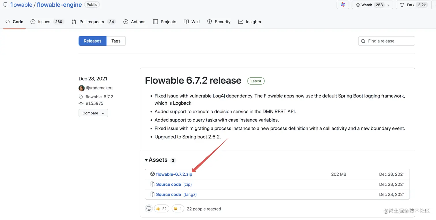The image size is (436, 220).
Task: Click the eye icon on the Watch button
Action: (357, 5)
